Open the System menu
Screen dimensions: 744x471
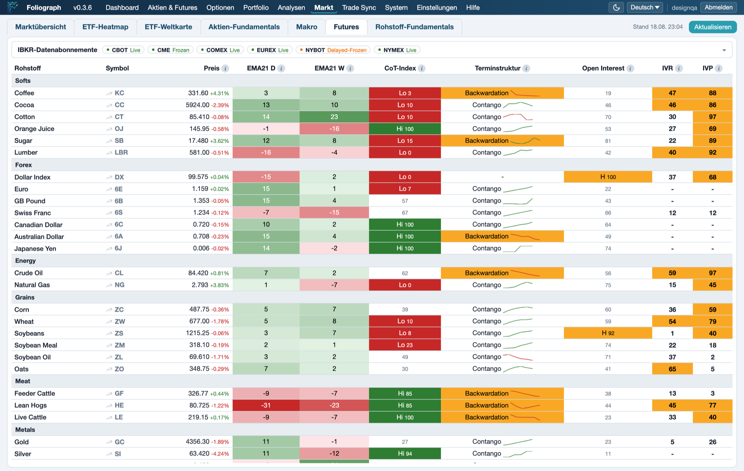point(396,7)
